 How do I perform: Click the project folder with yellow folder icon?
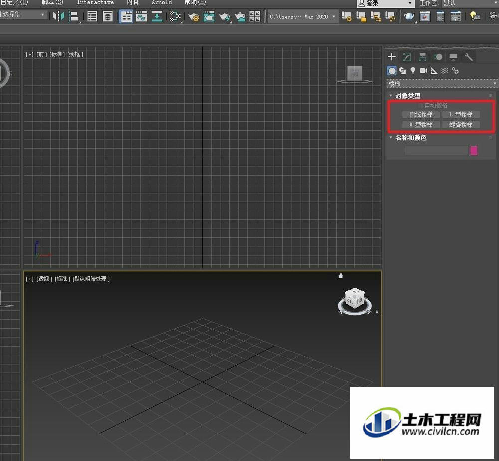pos(361,16)
